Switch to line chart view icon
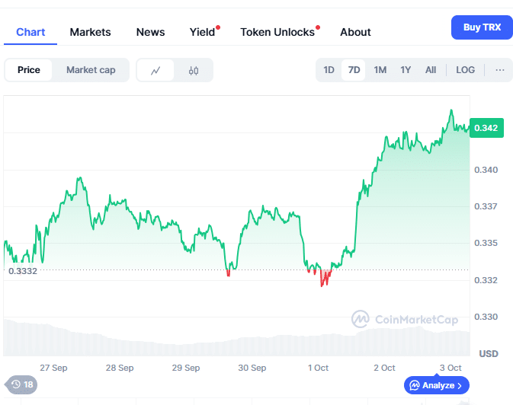 pyautogui.click(x=156, y=70)
